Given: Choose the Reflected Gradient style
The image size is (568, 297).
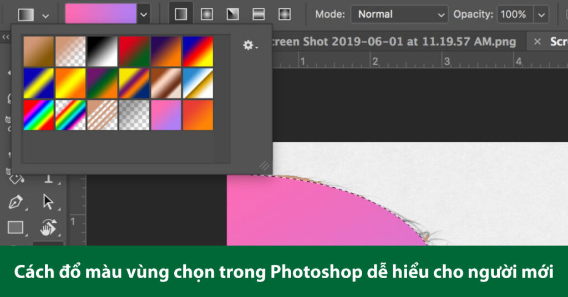Looking at the screenshot, I should tap(258, 14).
